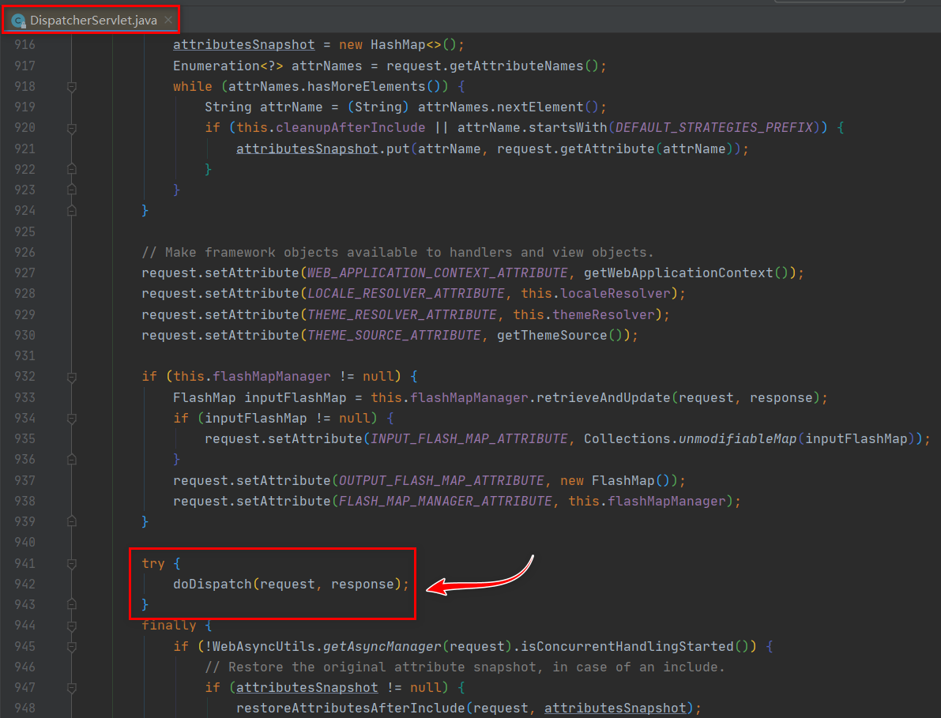The height and width of the screenshot is (718, 941).
Task: Click localeResolver field on line 928
Action: (x=615, y=293)
